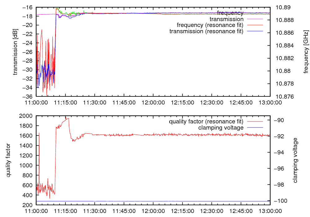Click the 'clamping voltage' right axis title

click(x=295, y=160)
